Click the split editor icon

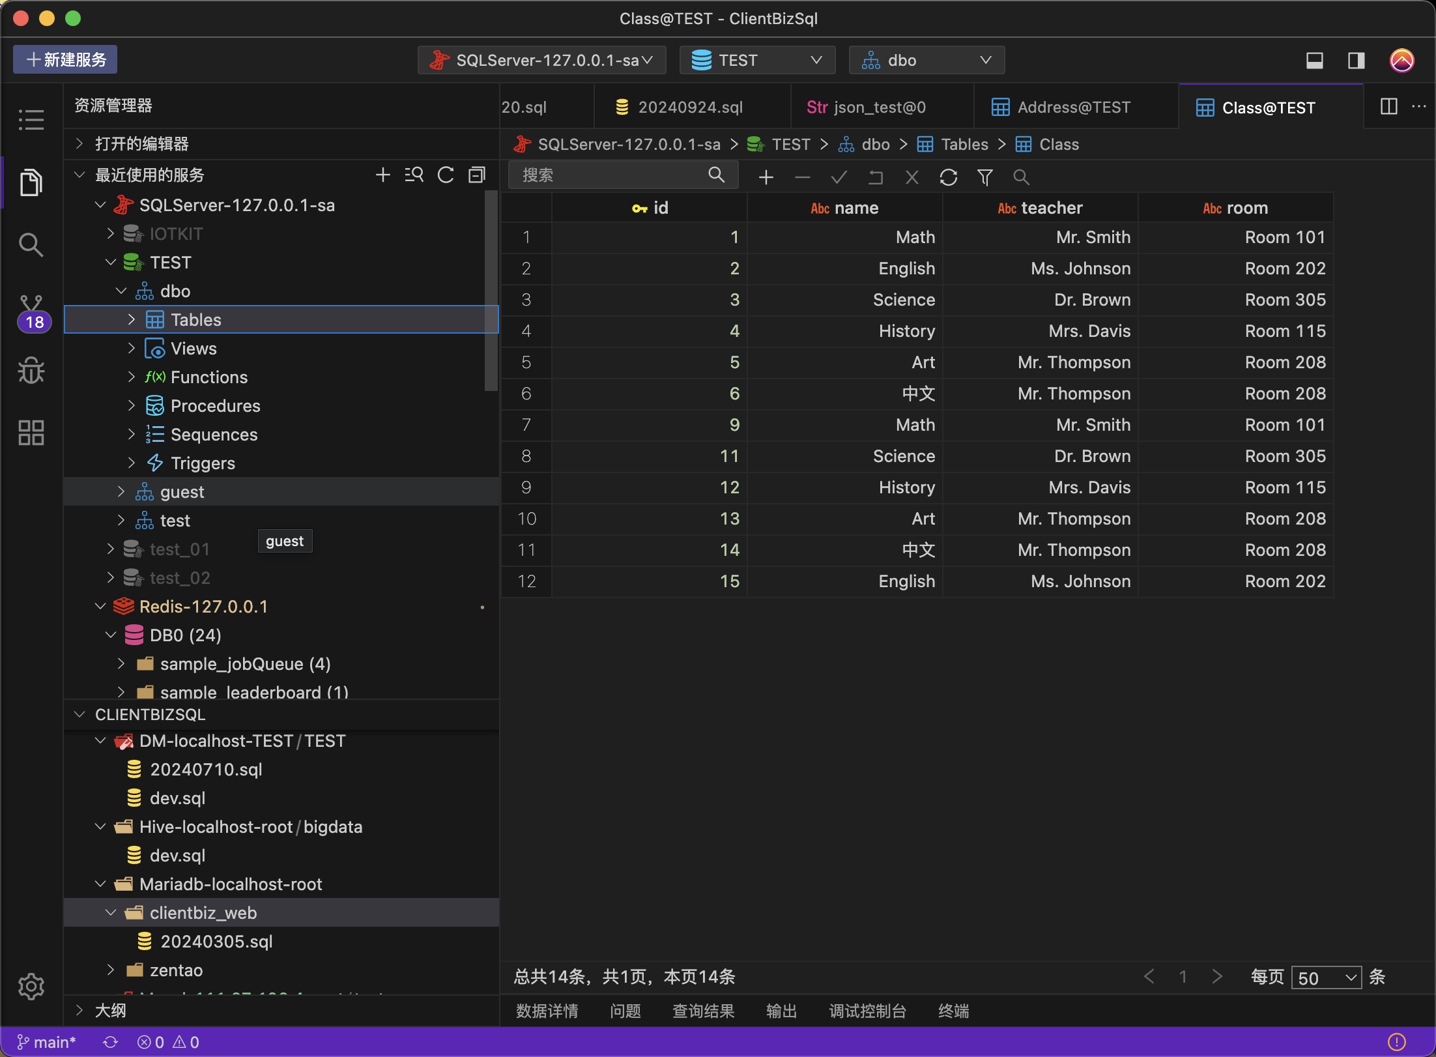pos(1388,107)
